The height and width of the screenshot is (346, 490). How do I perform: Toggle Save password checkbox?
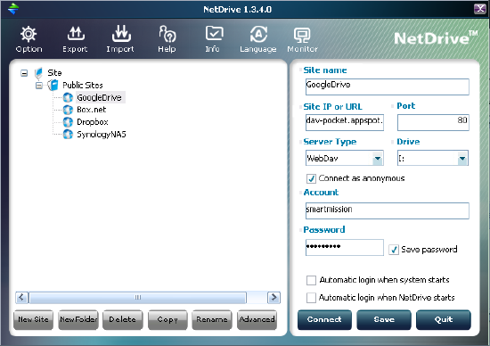click(394, 250)
